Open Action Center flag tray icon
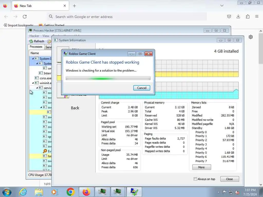 [224, 192]
